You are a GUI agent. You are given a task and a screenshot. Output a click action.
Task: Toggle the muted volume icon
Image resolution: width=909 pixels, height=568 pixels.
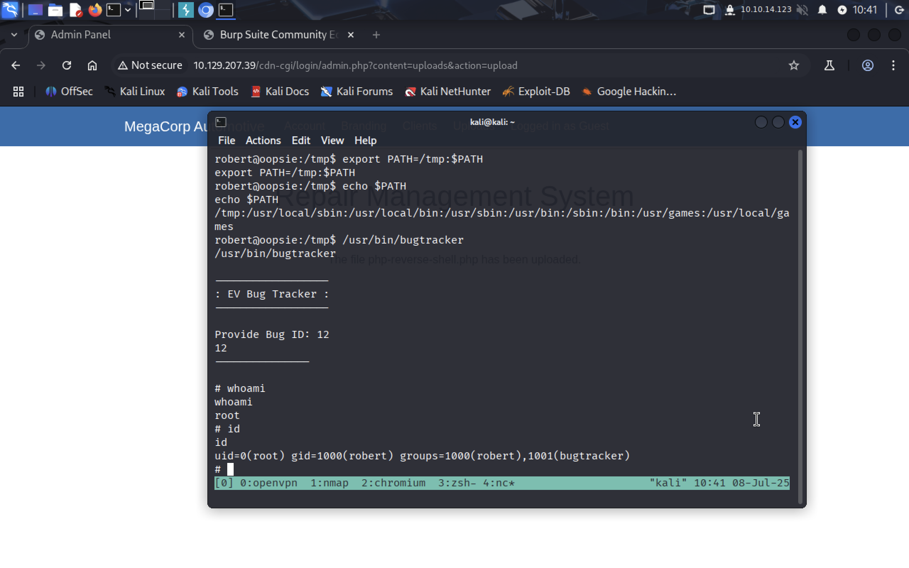(802, 10)
